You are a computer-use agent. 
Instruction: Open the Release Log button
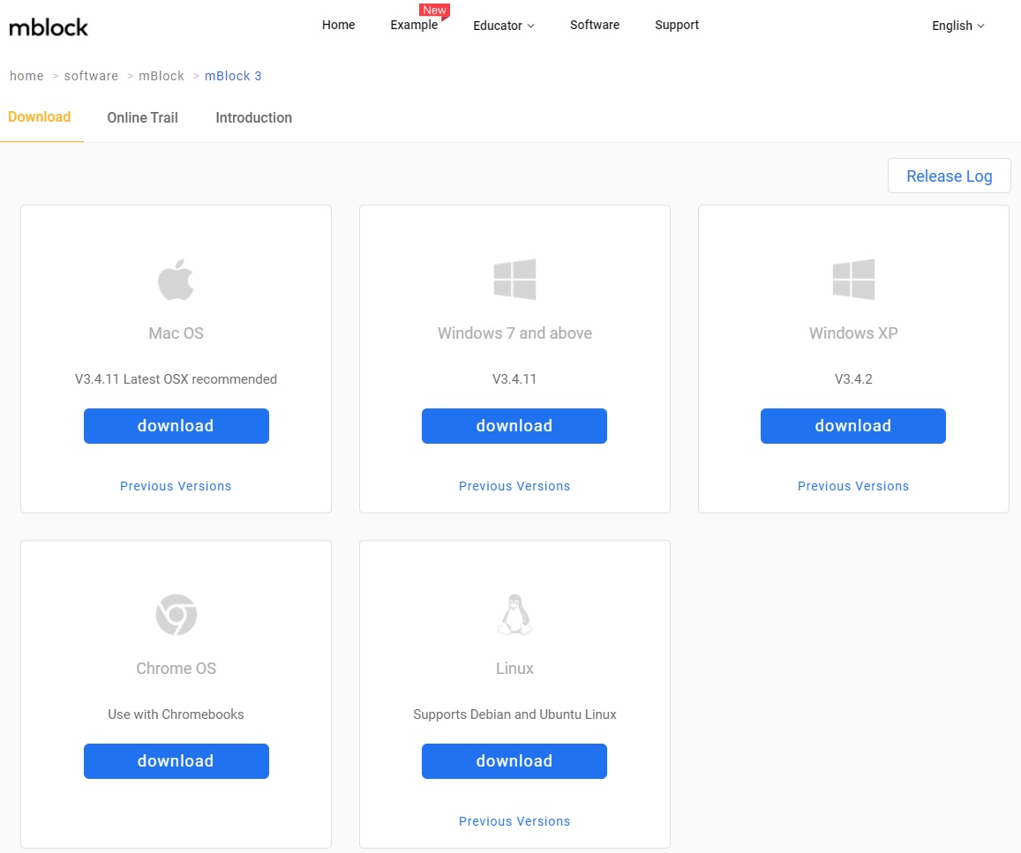[x=949, y=176]
